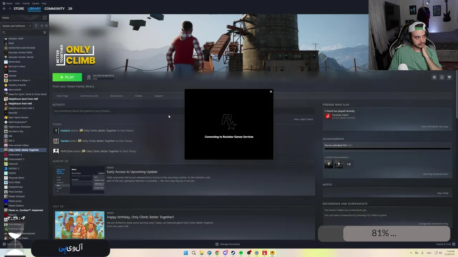Go forward with the right arrow
This screenshot has height=257, width=458.
coord(10,9)
